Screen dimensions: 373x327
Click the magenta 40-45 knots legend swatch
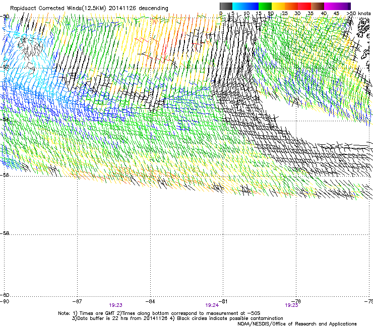(x=331, y=6)
